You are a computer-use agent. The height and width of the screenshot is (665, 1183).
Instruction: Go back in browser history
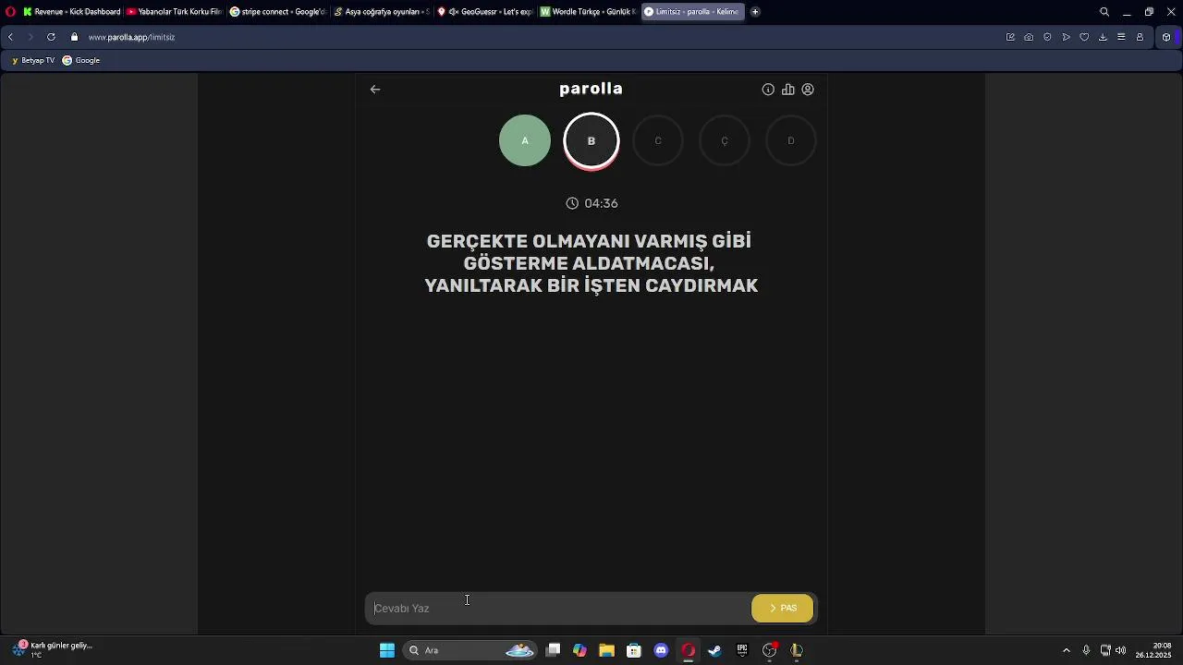(x=10, y=37)
